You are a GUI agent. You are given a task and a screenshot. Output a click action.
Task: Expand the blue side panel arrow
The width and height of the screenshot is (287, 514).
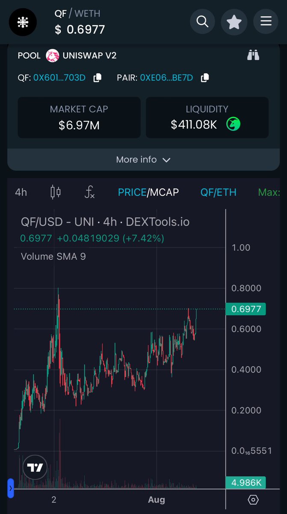tap(11, 488)
